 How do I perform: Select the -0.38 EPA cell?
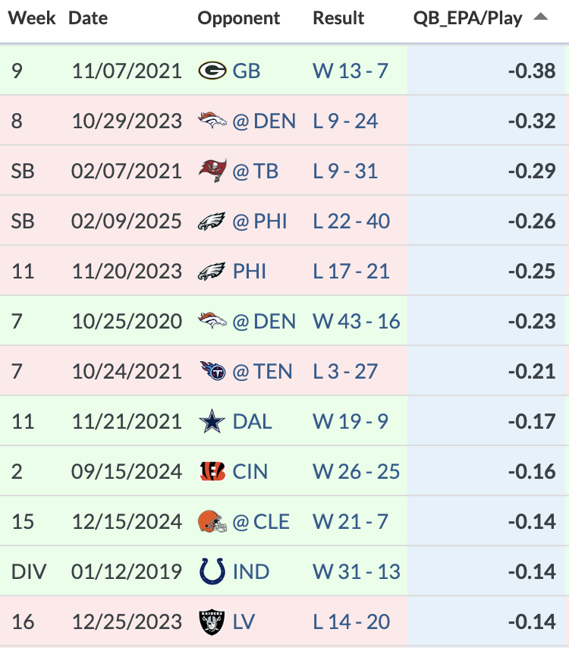coord(486,71)
